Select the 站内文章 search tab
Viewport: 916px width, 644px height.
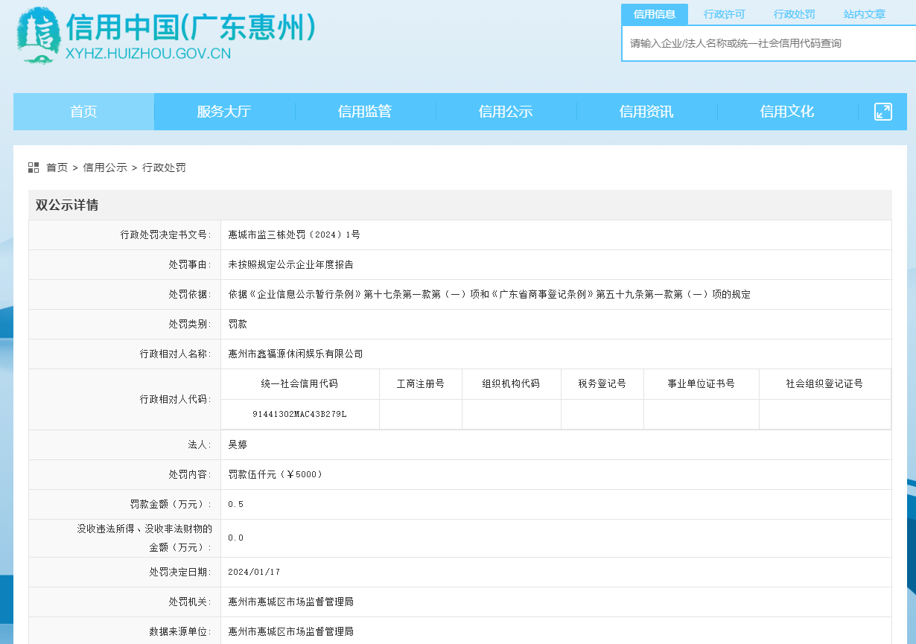point(864,14)
